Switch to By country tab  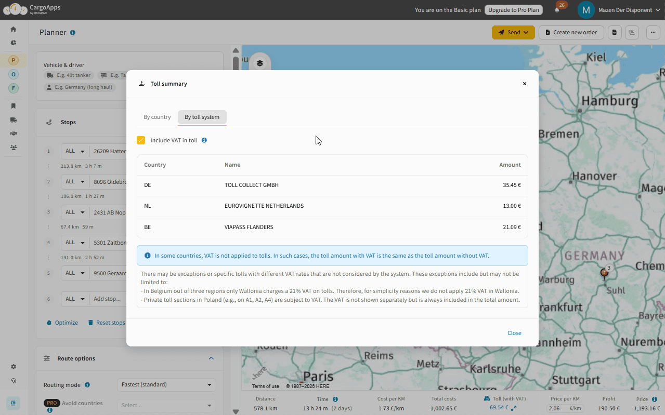157,117
